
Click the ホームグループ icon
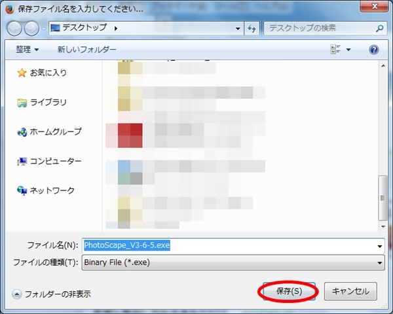coord(22,132)
